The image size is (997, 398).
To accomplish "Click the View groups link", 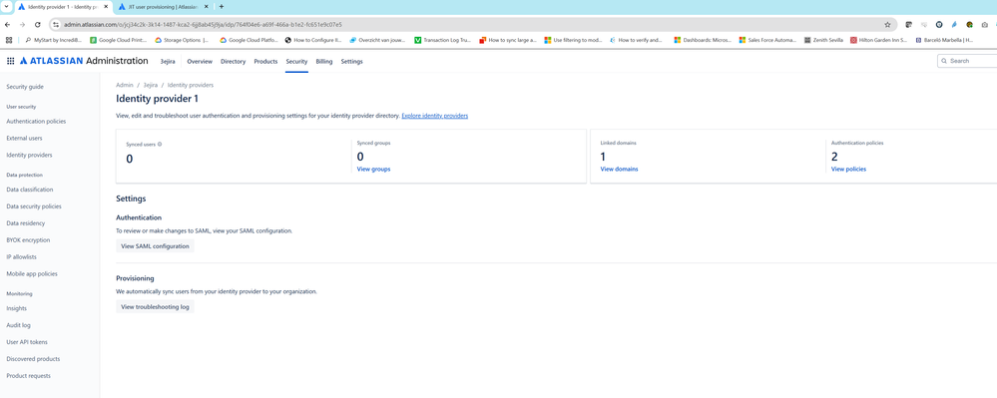I will (x=374, y=170).
